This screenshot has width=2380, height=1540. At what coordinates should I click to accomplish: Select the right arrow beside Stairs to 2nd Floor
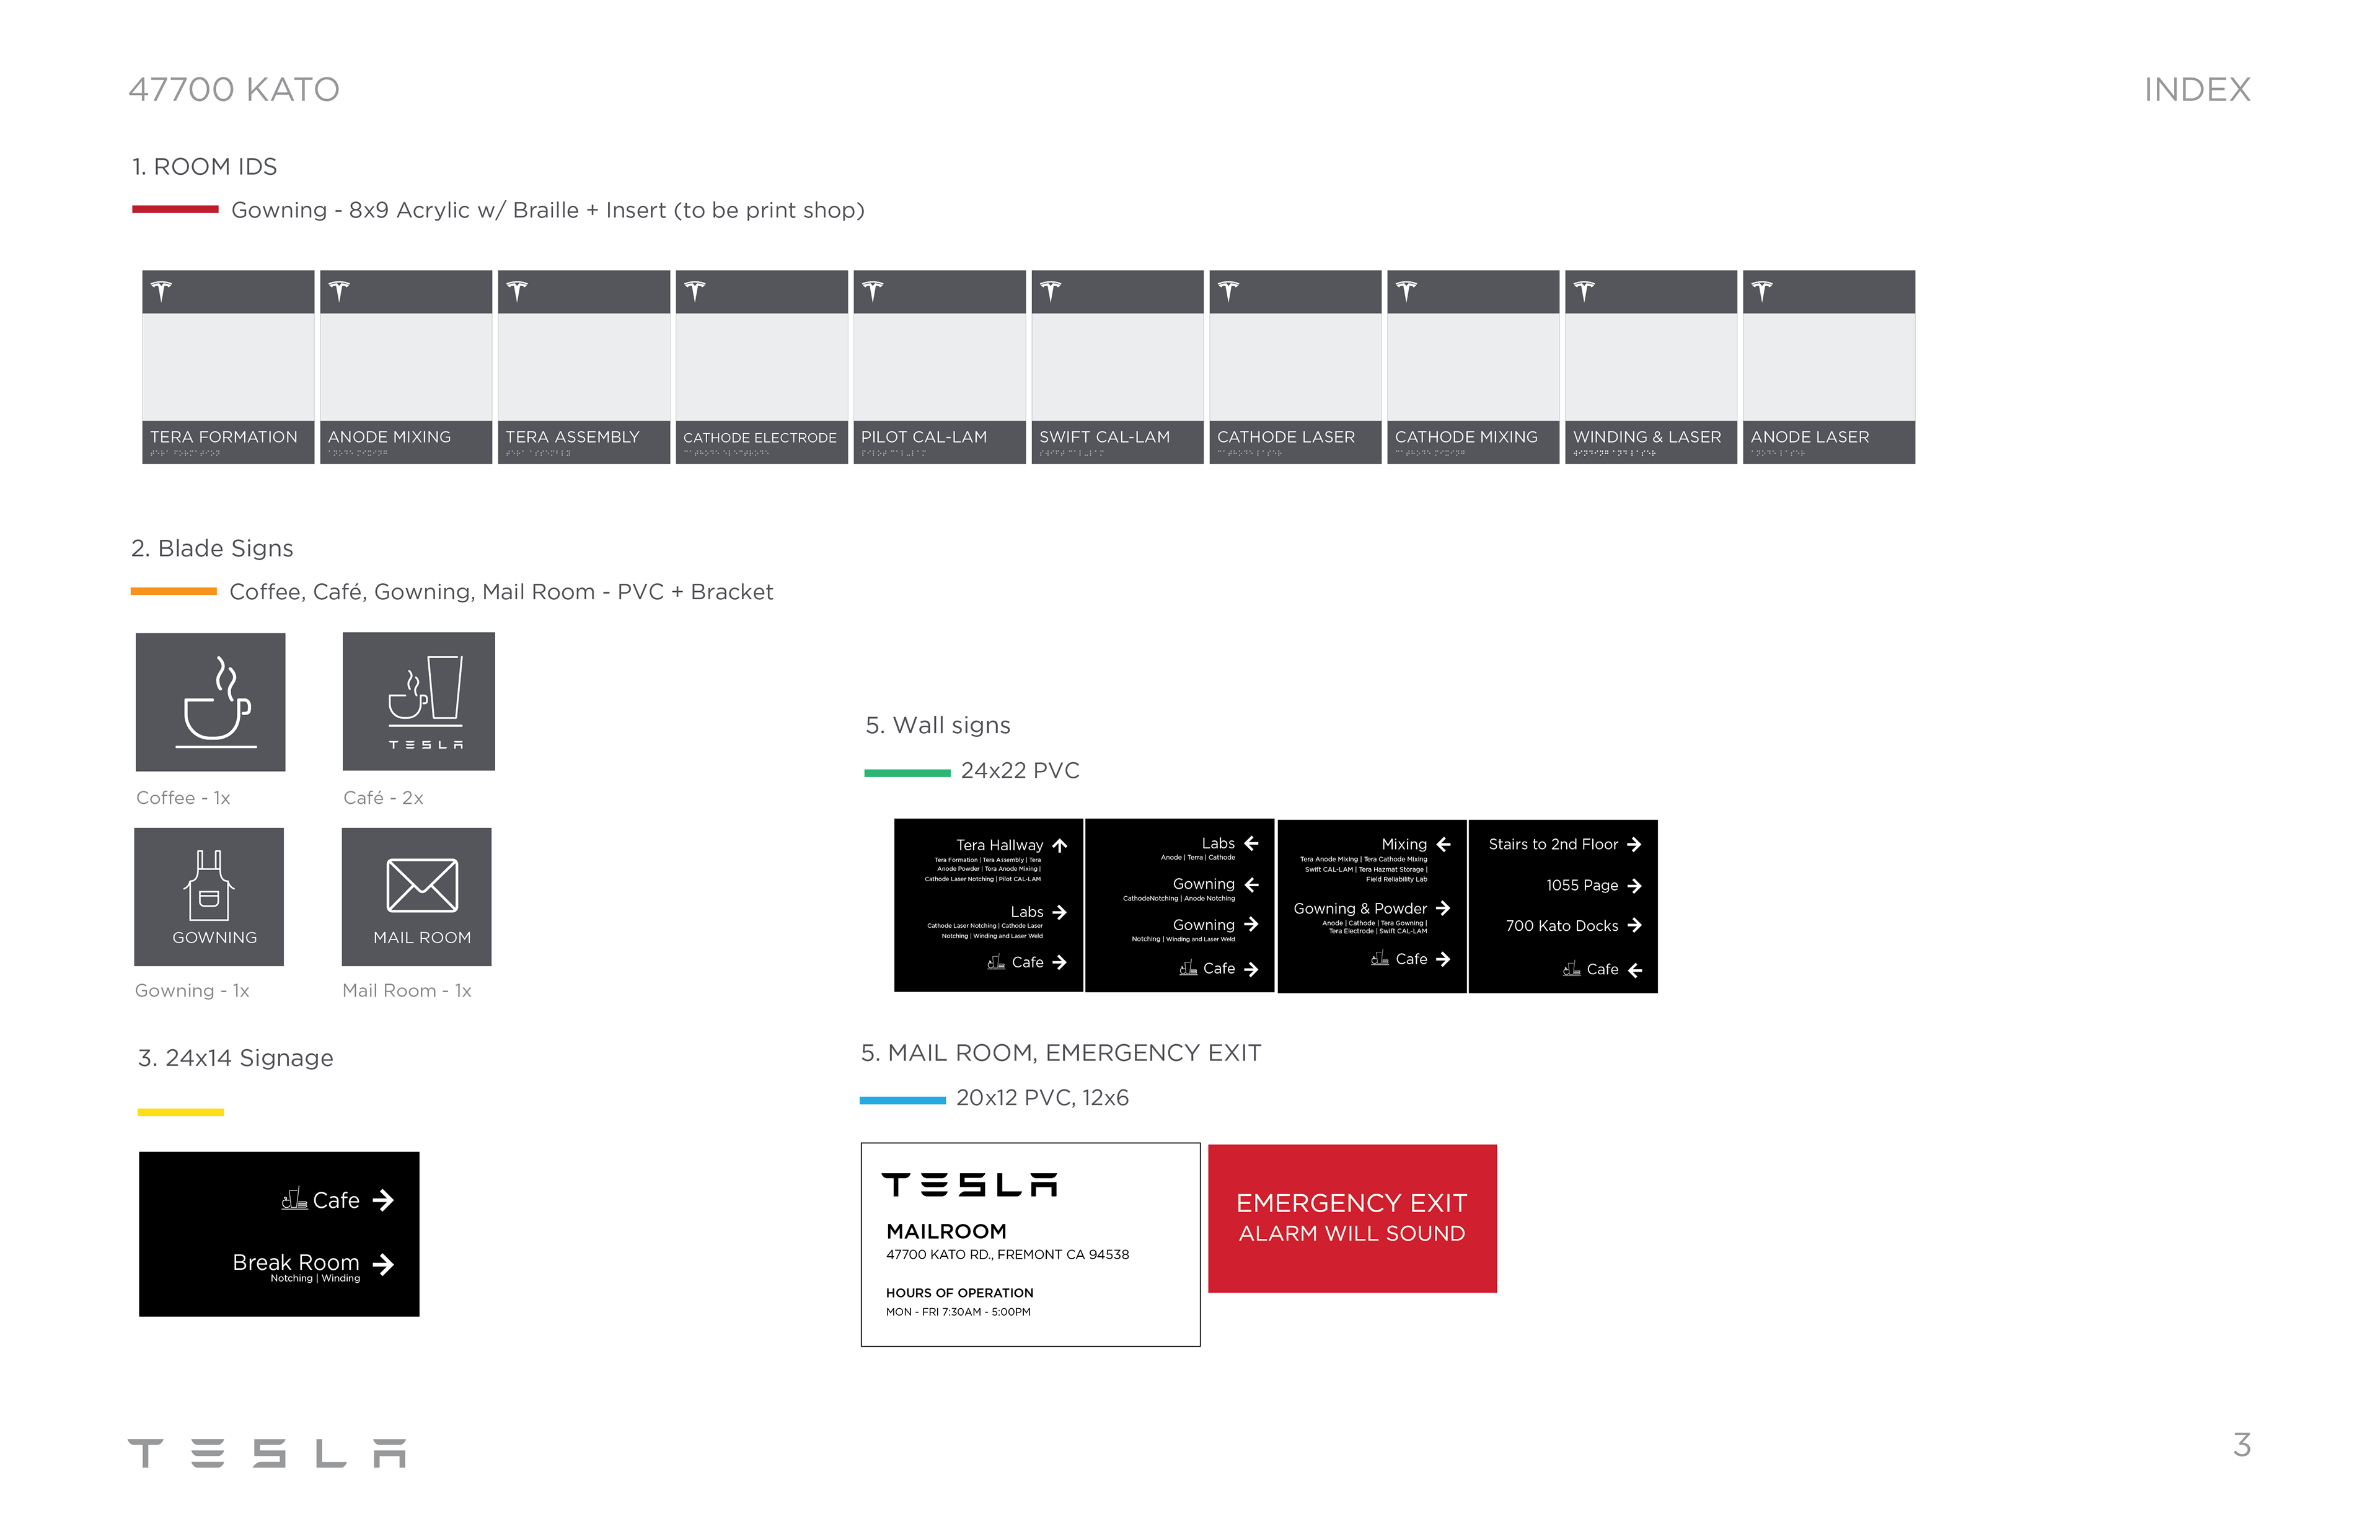tap(1634, 845)
